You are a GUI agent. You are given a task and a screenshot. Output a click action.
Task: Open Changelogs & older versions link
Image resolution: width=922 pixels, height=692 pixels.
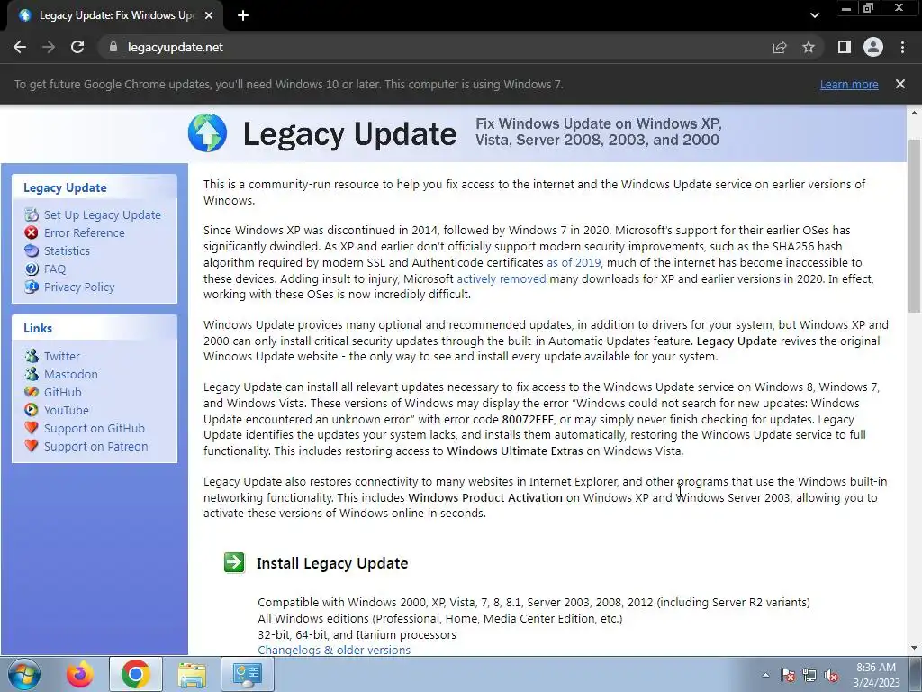point(334,651)
